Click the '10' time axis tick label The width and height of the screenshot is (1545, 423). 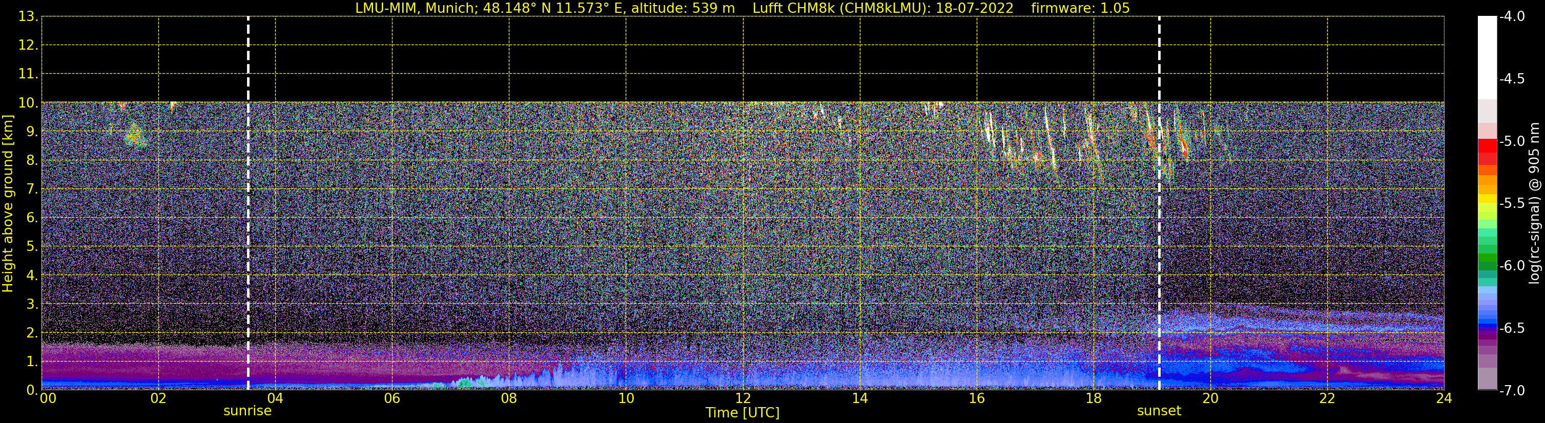coord(626,398)
